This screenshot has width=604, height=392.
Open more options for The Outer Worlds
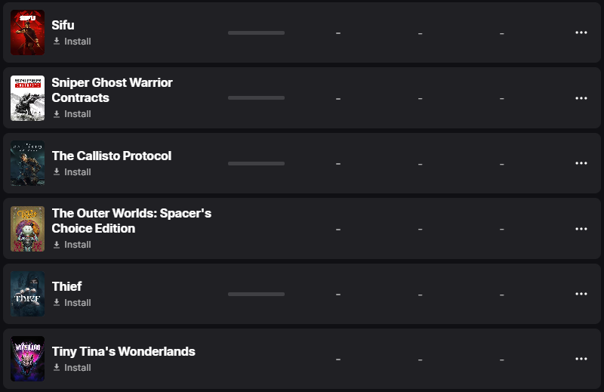pos(581,229)
